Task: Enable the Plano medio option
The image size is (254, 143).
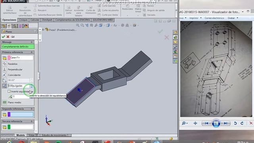Action: tap(4, 102)
